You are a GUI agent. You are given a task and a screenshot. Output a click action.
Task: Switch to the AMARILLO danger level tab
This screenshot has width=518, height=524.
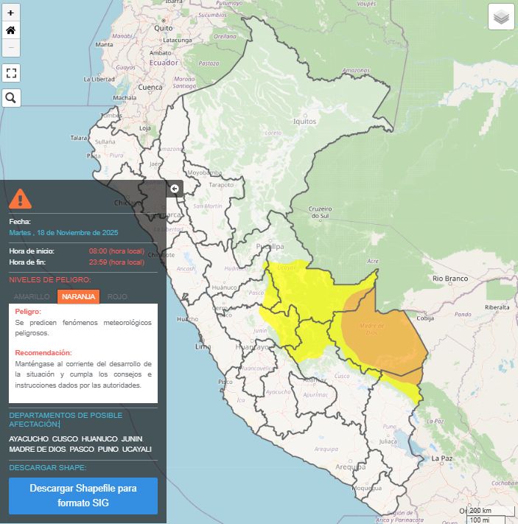coord(32,296)
